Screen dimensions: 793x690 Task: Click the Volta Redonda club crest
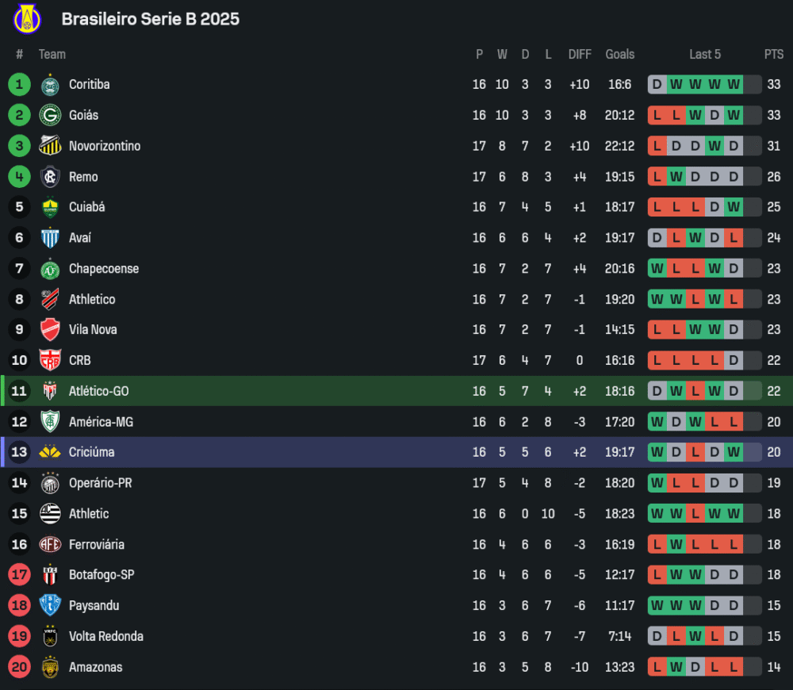[x=50, y=636]
